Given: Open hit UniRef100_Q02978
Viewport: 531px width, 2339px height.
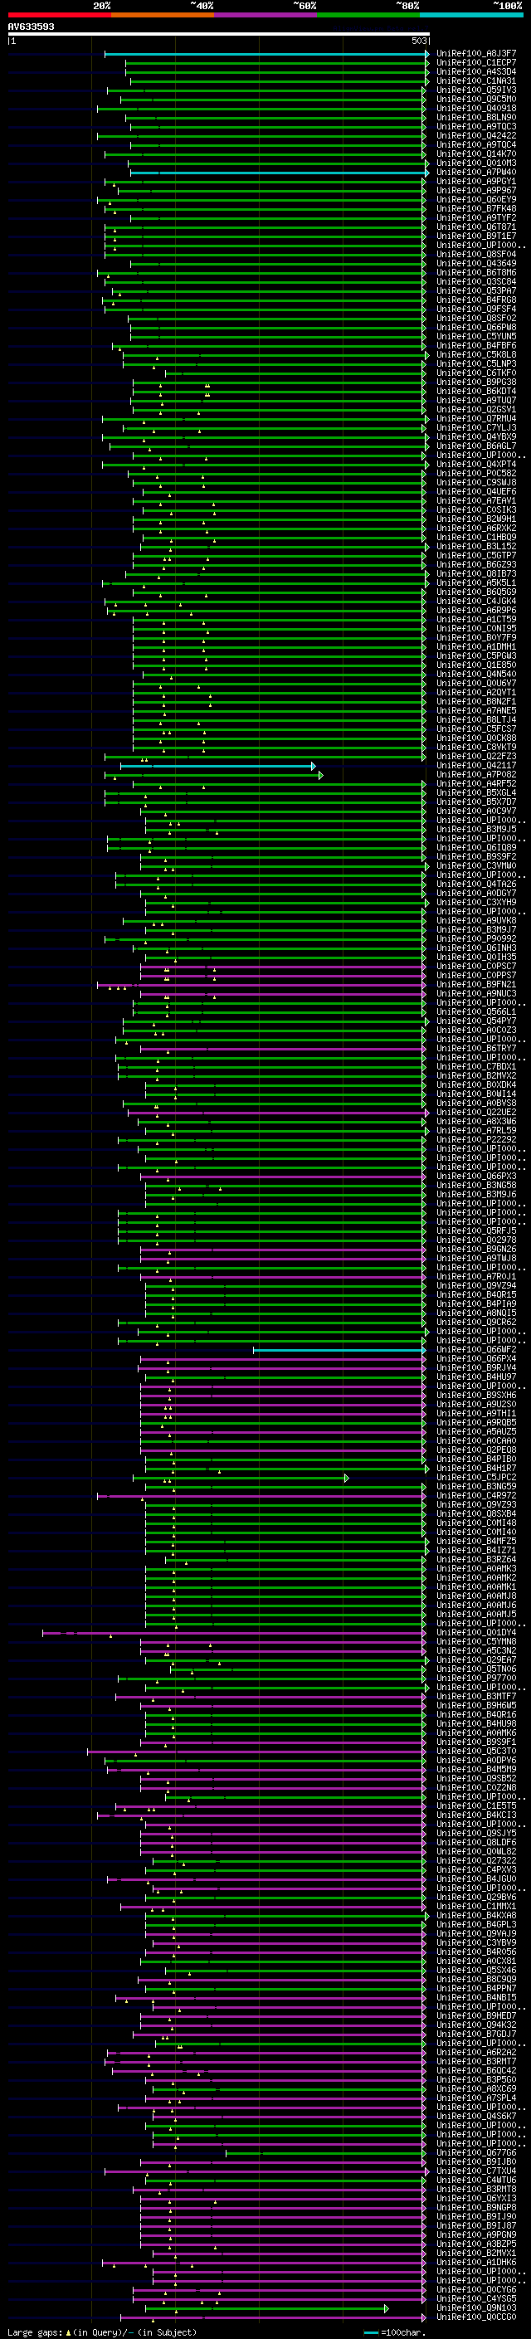Looking at the screenshot, I should pyautogui.click(x=476, y=1240).
